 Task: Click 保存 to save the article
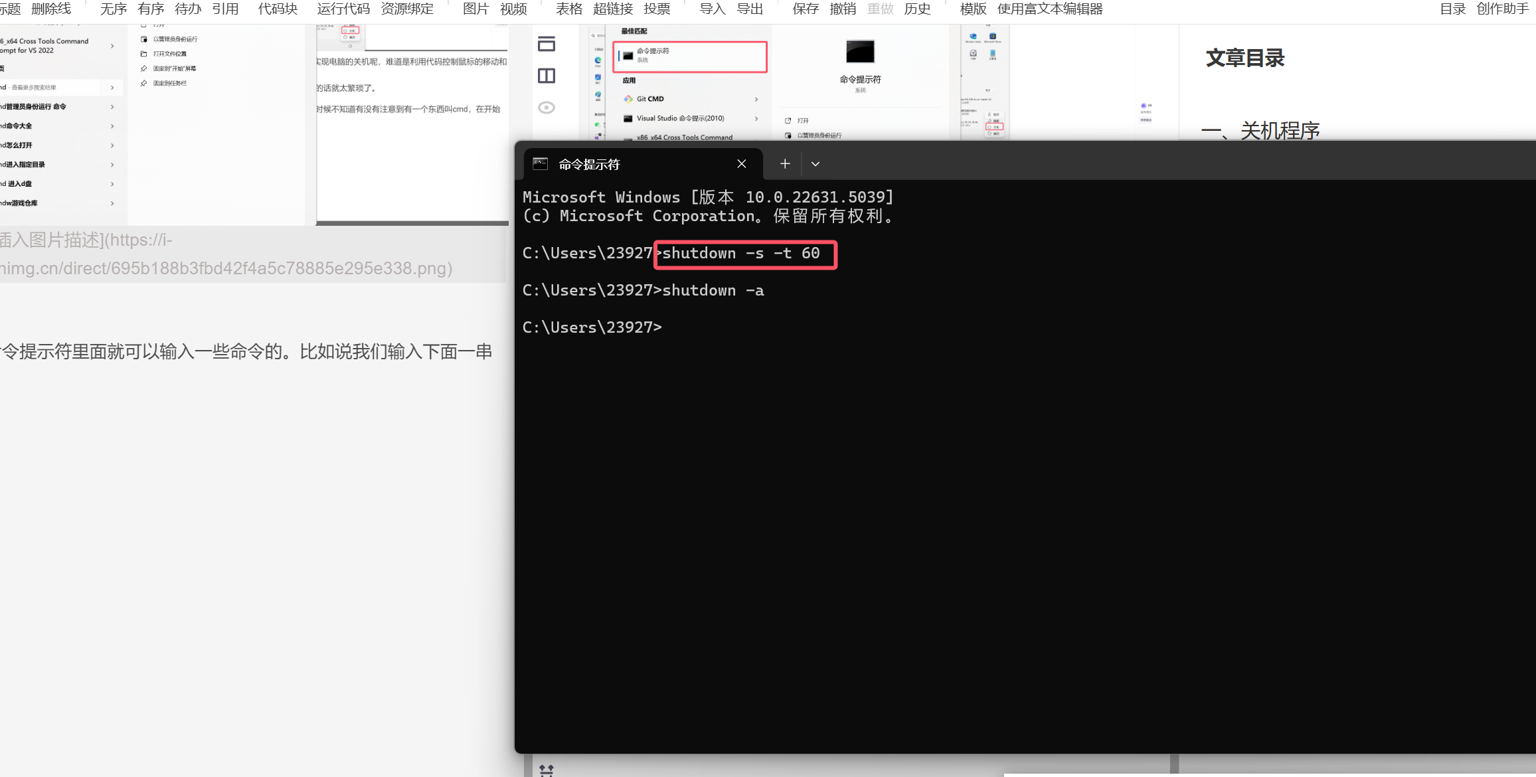click(806, 9)
